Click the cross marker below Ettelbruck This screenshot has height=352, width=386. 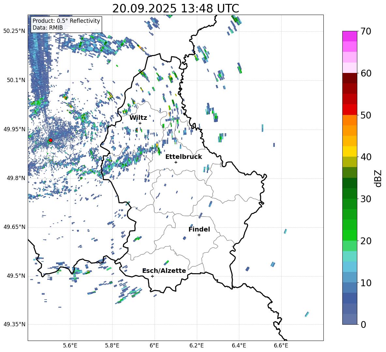point(176,162)
